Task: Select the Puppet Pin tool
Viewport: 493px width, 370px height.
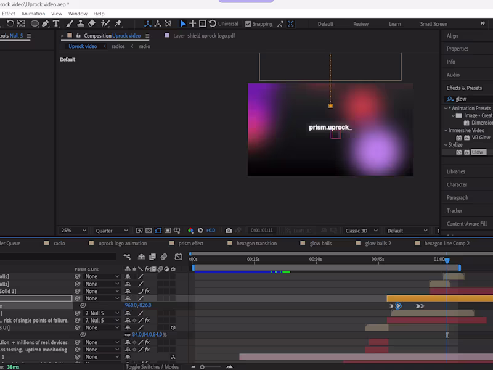Action: (118, 23)
